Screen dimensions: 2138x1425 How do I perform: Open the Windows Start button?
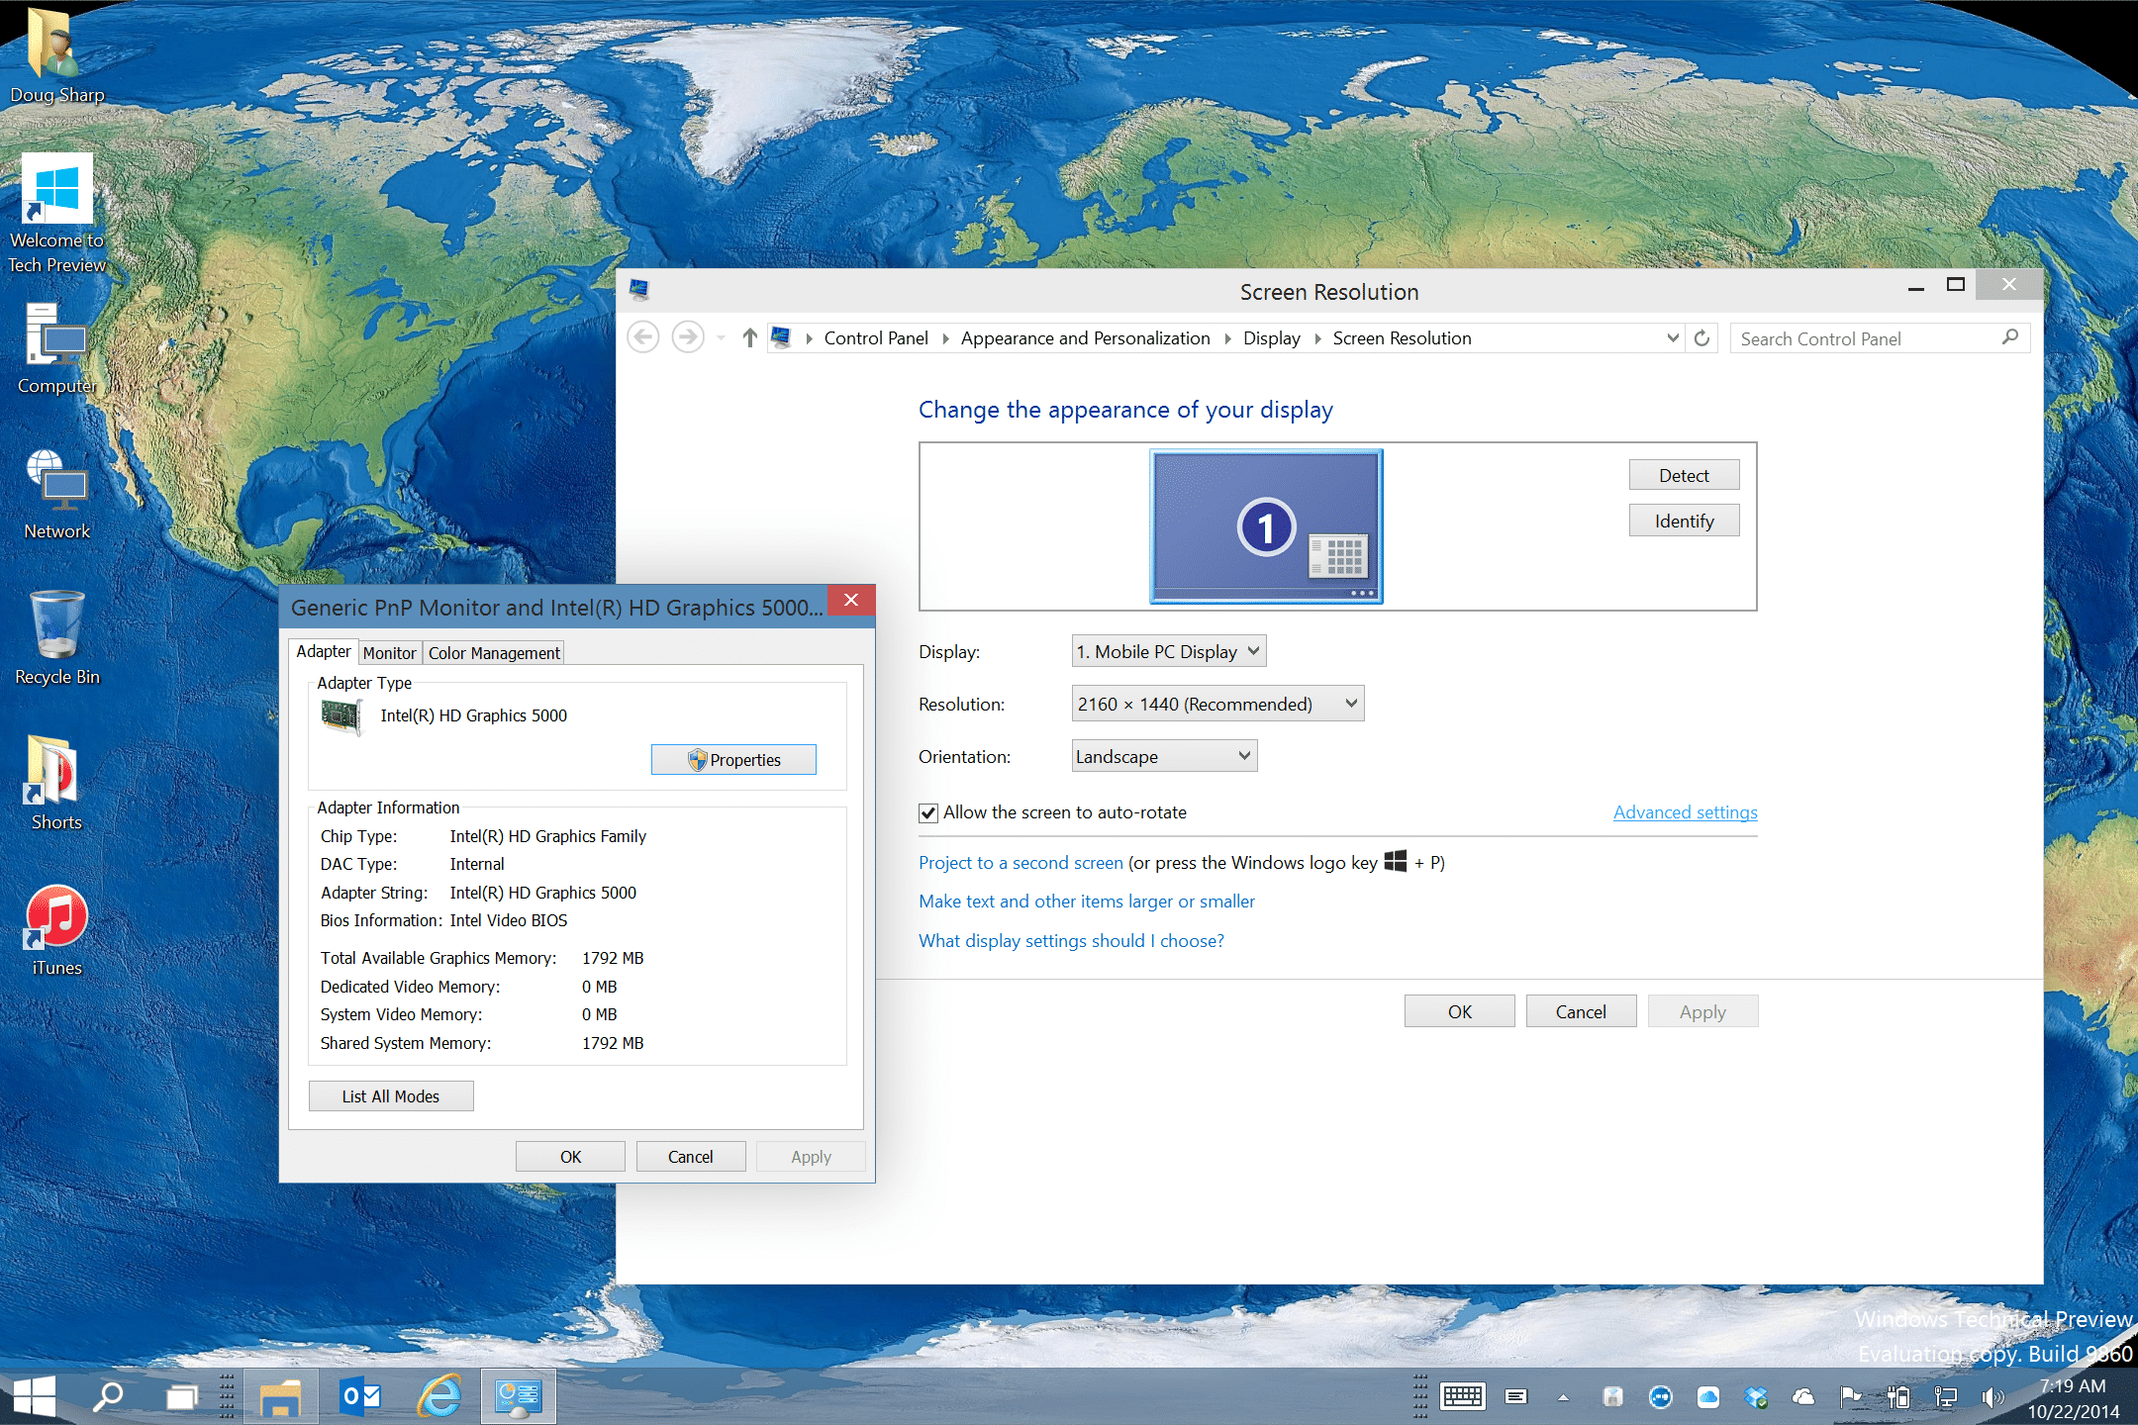35,1396
